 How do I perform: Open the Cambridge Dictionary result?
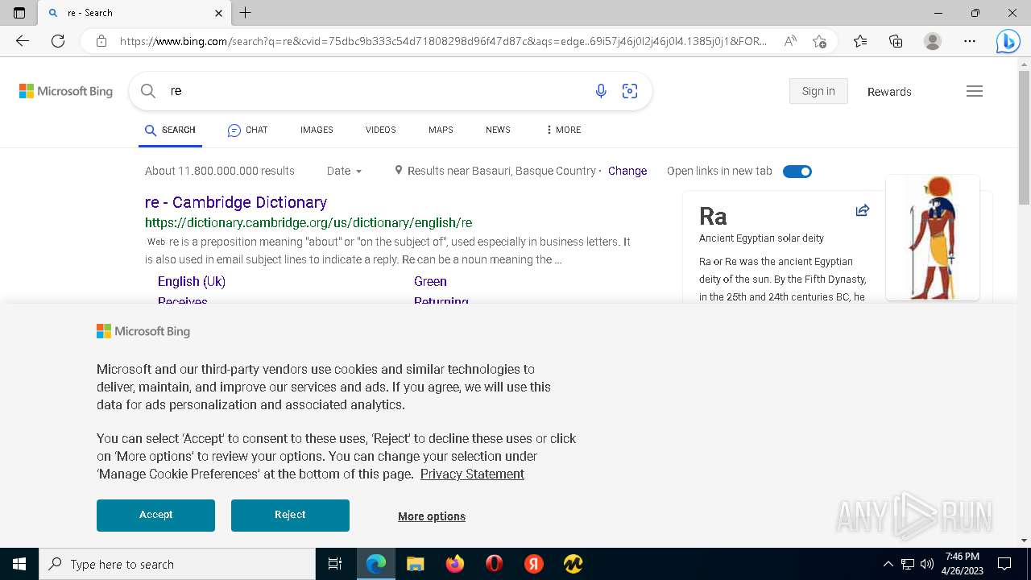tap(236, 202)
